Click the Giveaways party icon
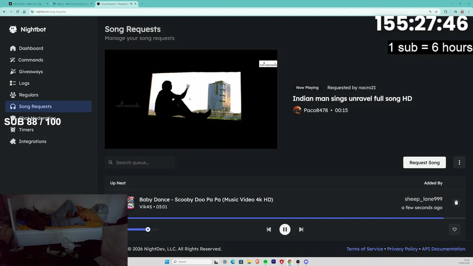The image size is (473, 266). (13, 72)
